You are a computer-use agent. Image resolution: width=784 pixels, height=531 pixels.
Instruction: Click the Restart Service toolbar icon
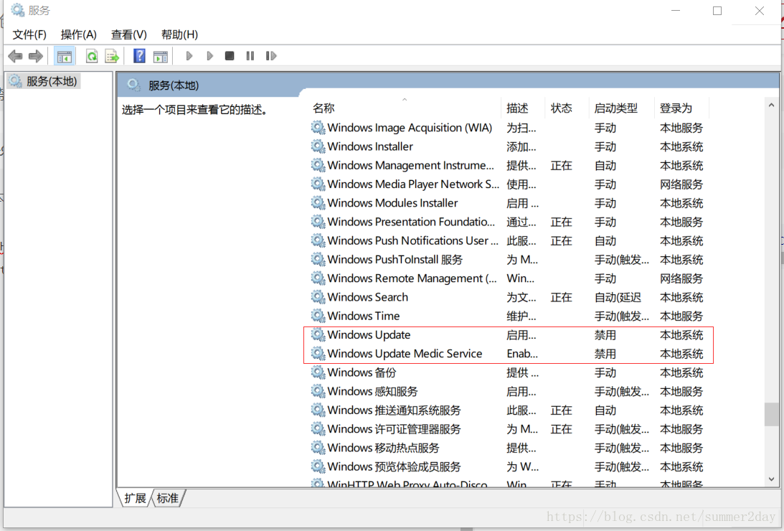click(x=271, y=55)
